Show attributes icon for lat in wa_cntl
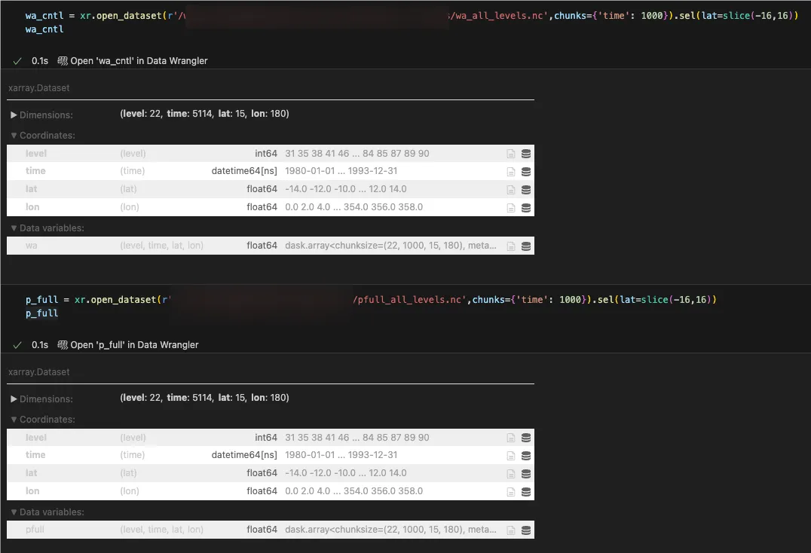Image resolution: width=811 pixels, height=553 pixels. point(510,190)
